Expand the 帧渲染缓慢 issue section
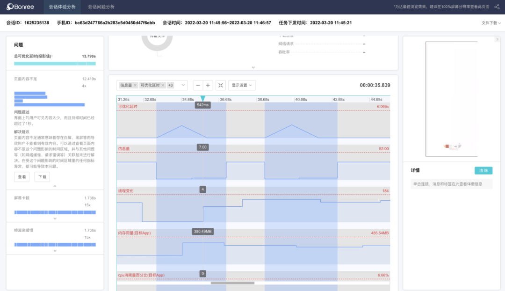Viewport: 505px width, 291px height. 55,251
